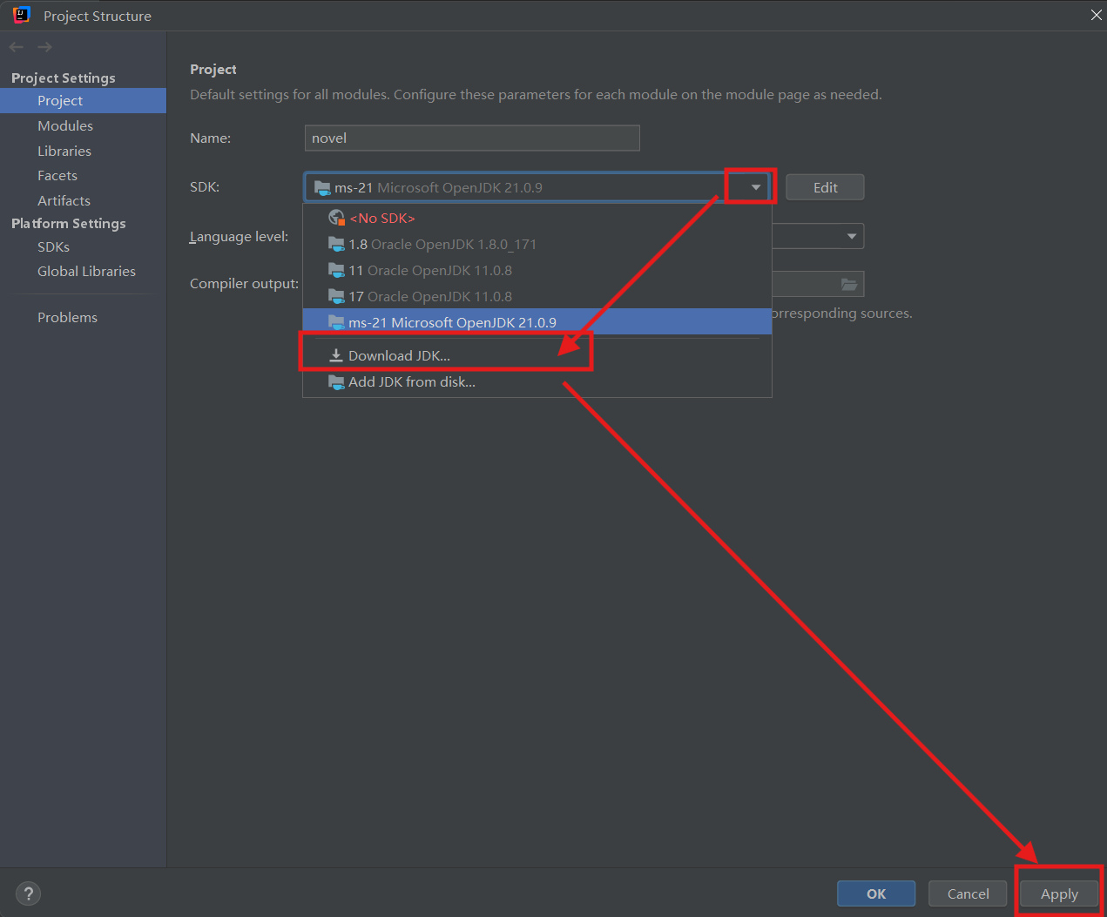This screenshot has width=1107, height=917.
Task: Expand the SDK dropdown arrow
Action: 755,187
